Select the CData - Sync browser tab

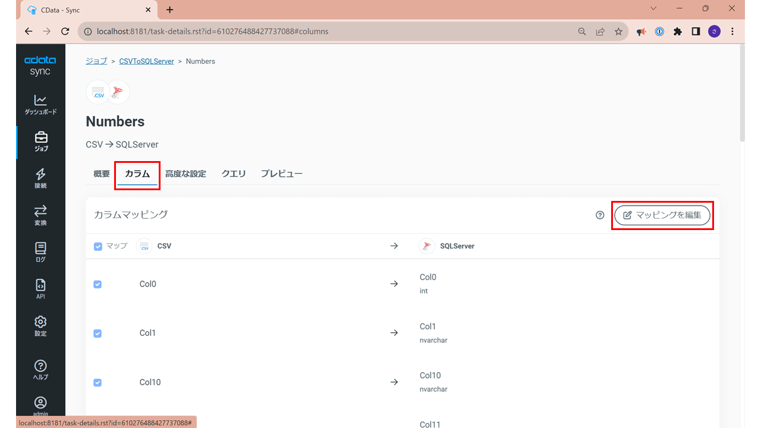click(88, 10)
